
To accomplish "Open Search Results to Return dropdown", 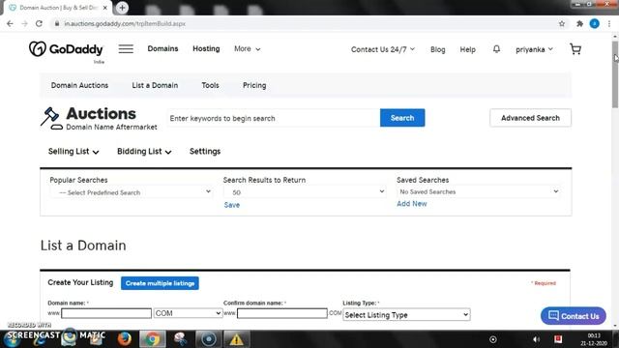I will coord(305,192).
